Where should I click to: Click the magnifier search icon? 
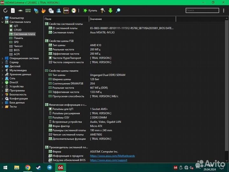(x=118, y=11)
